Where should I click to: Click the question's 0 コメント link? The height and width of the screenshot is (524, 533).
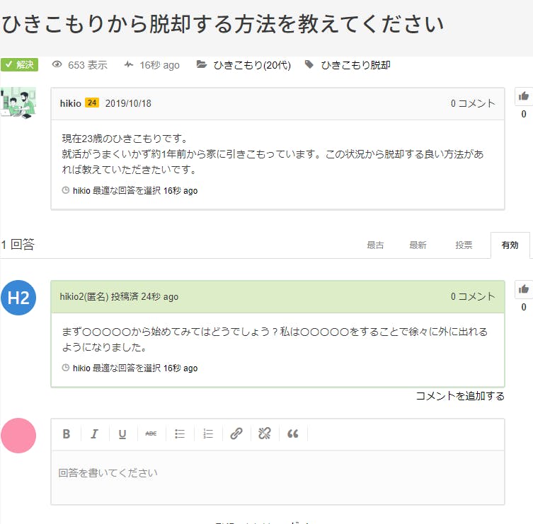(x=473, y=103)
